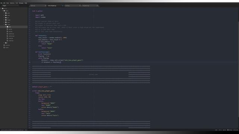Select the Project panel tab
Image resolution: width=239 pixels, height=134 pixels.
pyautogui.click(x=4, y=6)
